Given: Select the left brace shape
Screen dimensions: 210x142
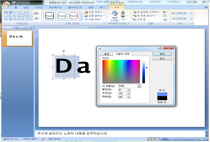Looking at the screenshot, I should pos(23,19).
